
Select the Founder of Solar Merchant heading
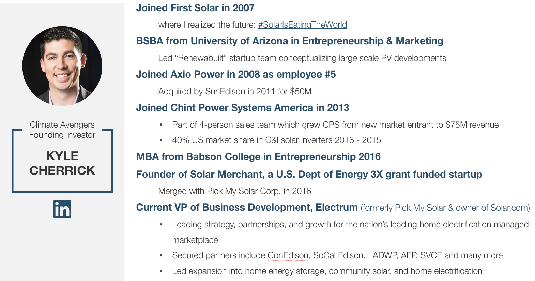pos(309,175)
